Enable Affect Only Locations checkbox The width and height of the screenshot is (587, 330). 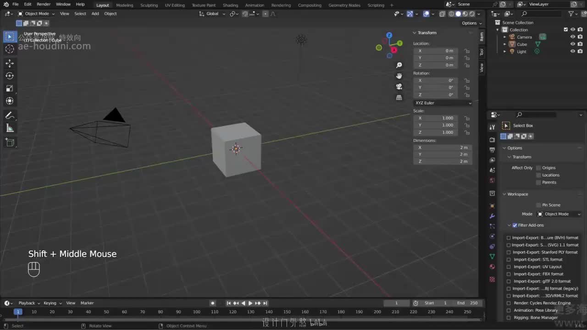pos(538,175)
